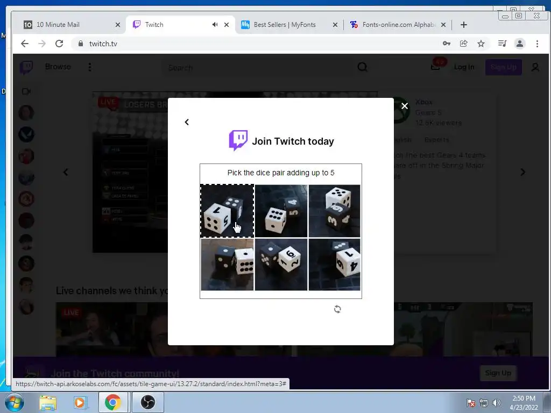Go back in the Join Twitch dialog
This screenshot has width=551, height=413.
pyautogui.click(x=187, y=122)
